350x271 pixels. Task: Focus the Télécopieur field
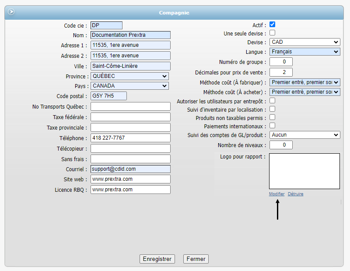click(130, 148)
